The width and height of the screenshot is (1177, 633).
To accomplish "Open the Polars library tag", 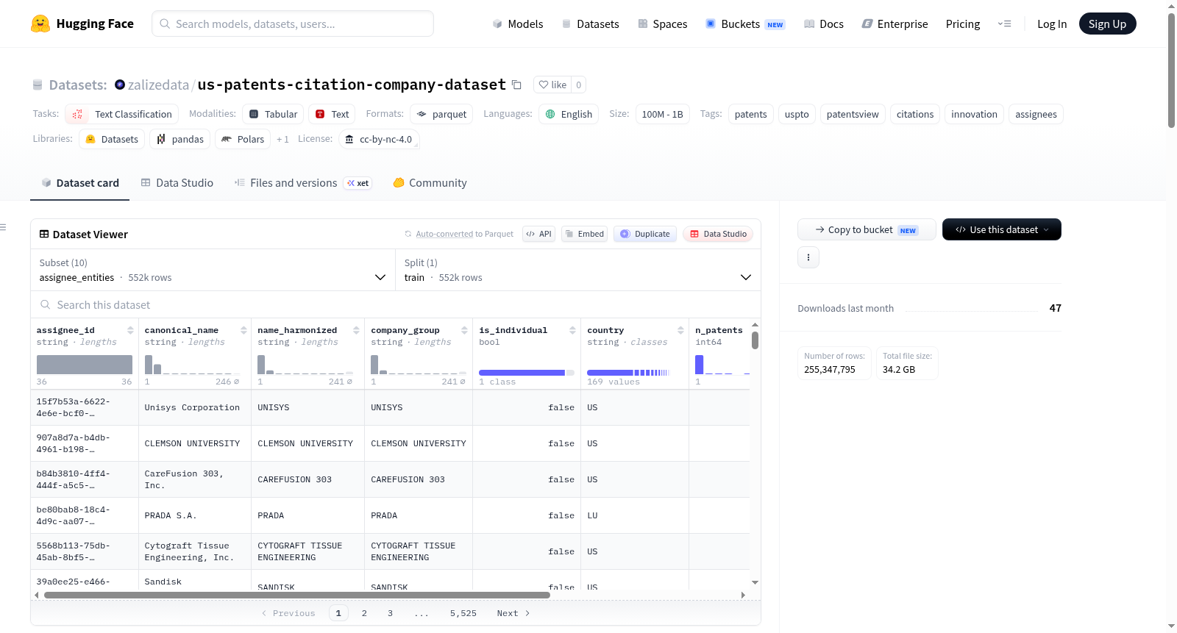I will pyautogui.click(x=243, y=139).
